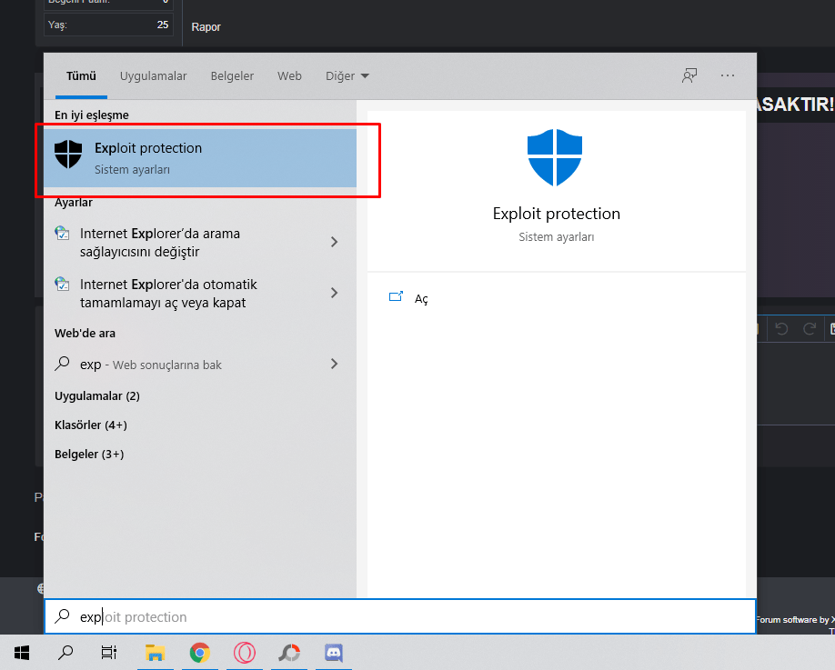Click into the search box with exp

pyautogui.click(x=400, y=616)
